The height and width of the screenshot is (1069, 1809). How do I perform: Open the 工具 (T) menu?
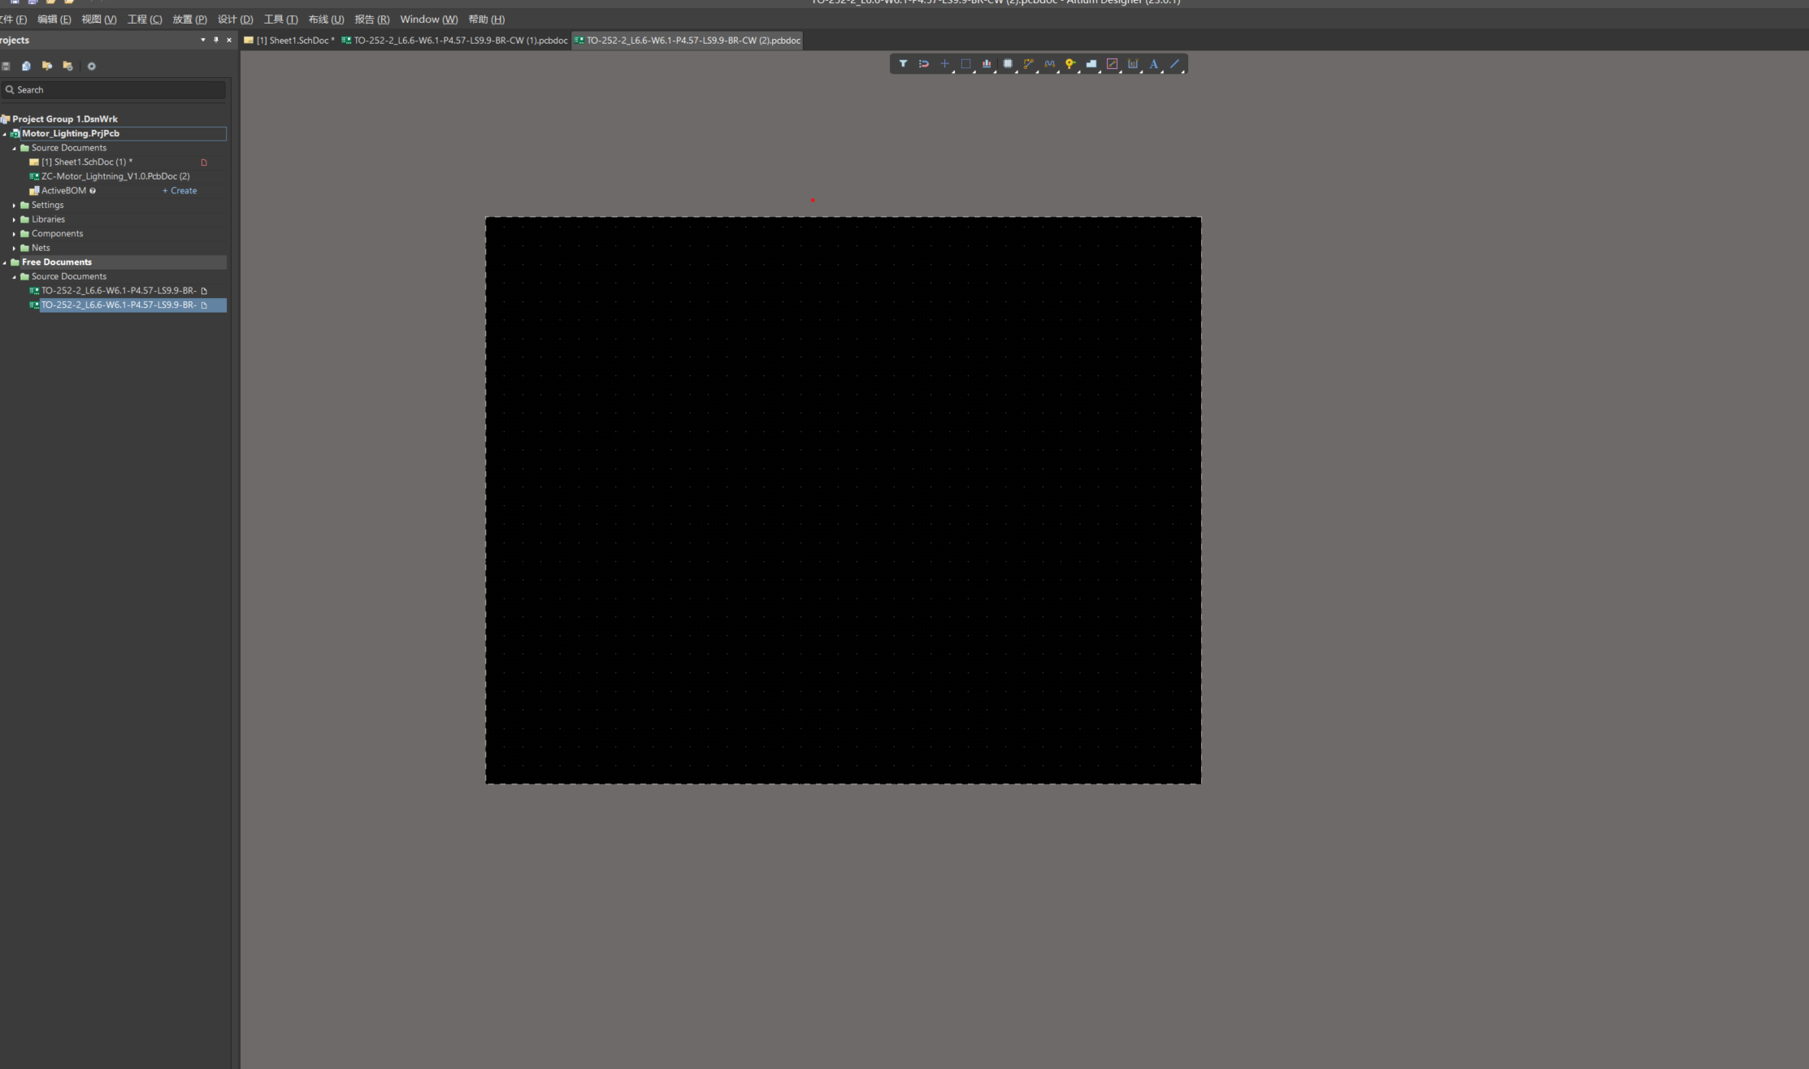coord(280,19)
